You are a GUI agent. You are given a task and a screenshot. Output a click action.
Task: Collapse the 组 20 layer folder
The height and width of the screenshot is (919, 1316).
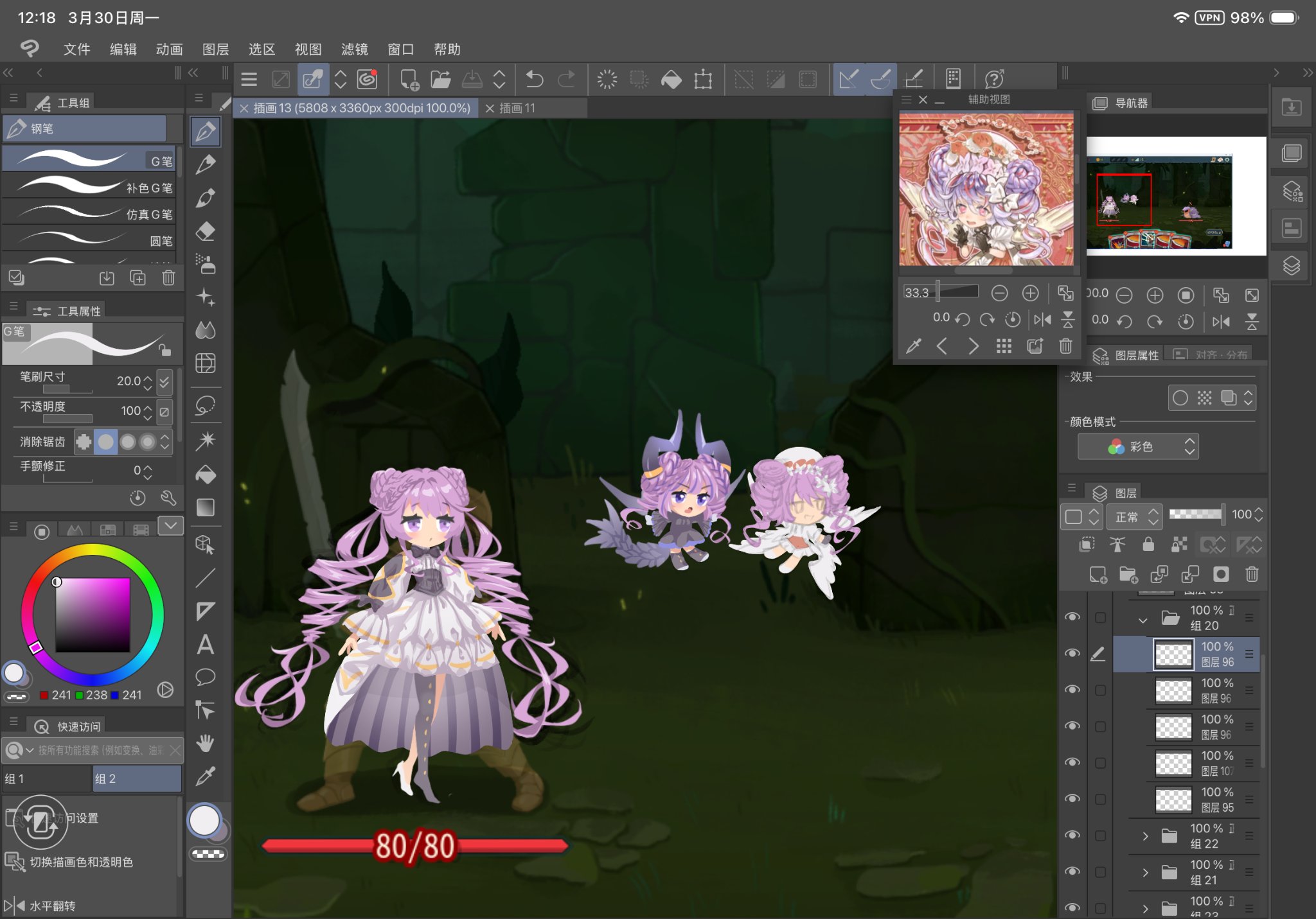pos(1143,620)
